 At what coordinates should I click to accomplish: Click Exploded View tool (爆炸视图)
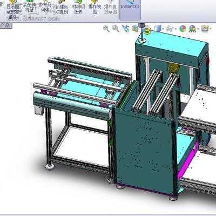95,8
